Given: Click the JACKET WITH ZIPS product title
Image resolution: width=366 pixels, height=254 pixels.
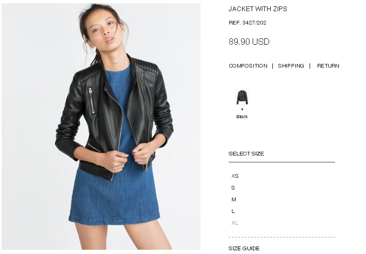Looking at the screenshot, I should 257,9.
